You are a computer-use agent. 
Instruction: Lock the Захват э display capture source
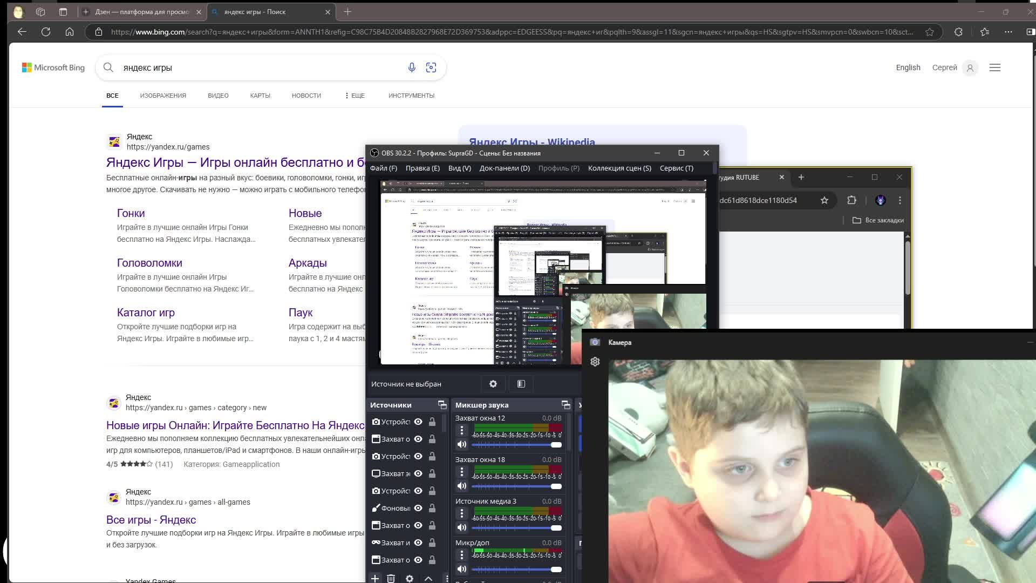[432, 473]
